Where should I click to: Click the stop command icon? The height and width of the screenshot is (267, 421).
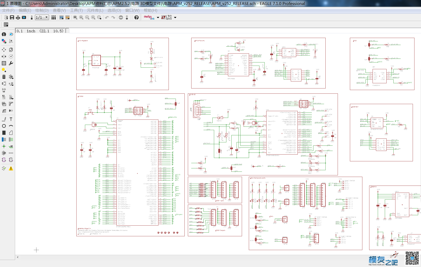click(x=121, y=17)
